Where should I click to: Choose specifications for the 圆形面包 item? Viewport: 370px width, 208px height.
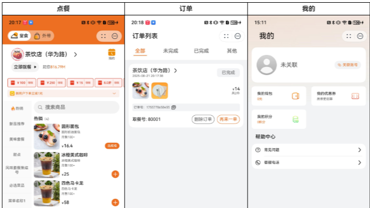coord(112,146)
